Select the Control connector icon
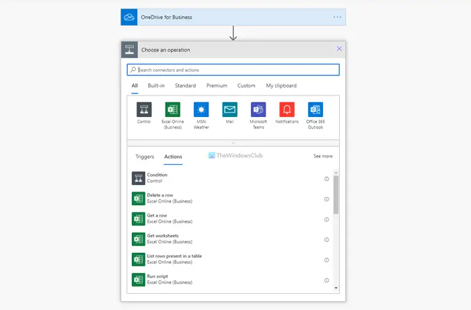Image resolution: width=471 pixels, height=310 pixels. coord(144,110)
